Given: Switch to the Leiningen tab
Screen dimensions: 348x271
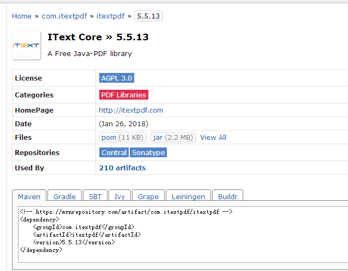Looking at the screenshot, I should [x=188, y=196].
